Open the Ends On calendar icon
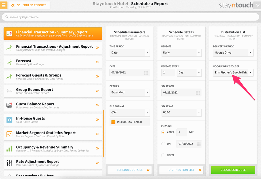Viewport: 261px width, 179px height. (199, 144)
